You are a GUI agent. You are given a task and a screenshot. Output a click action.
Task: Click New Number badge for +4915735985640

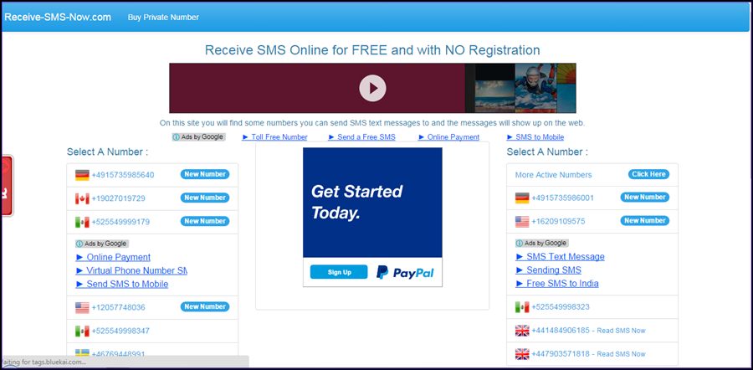(x=205, y=174)
